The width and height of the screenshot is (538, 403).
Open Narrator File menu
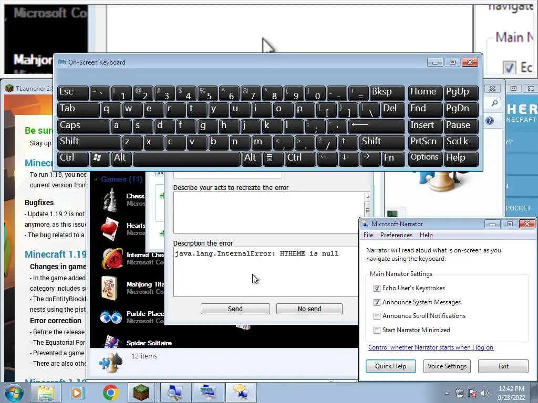(x=368, y=235)
